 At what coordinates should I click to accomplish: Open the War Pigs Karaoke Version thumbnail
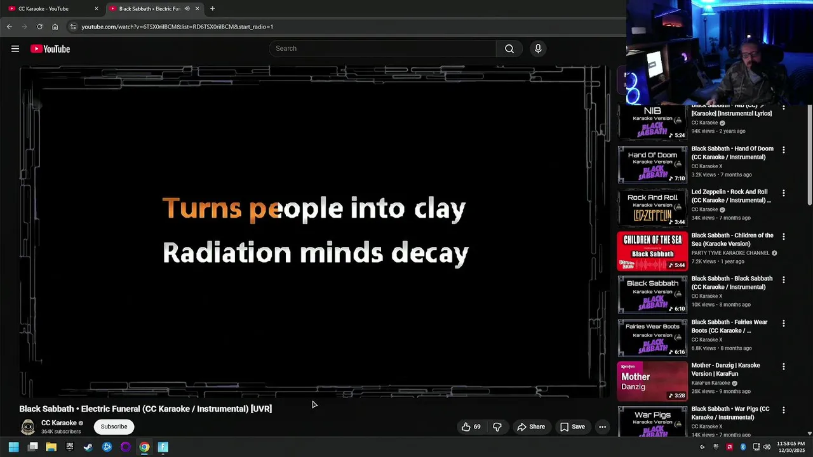652,421
